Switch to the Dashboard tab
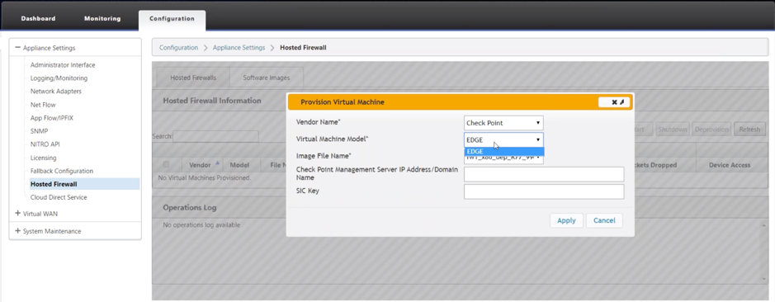 (x=38, y=19)
